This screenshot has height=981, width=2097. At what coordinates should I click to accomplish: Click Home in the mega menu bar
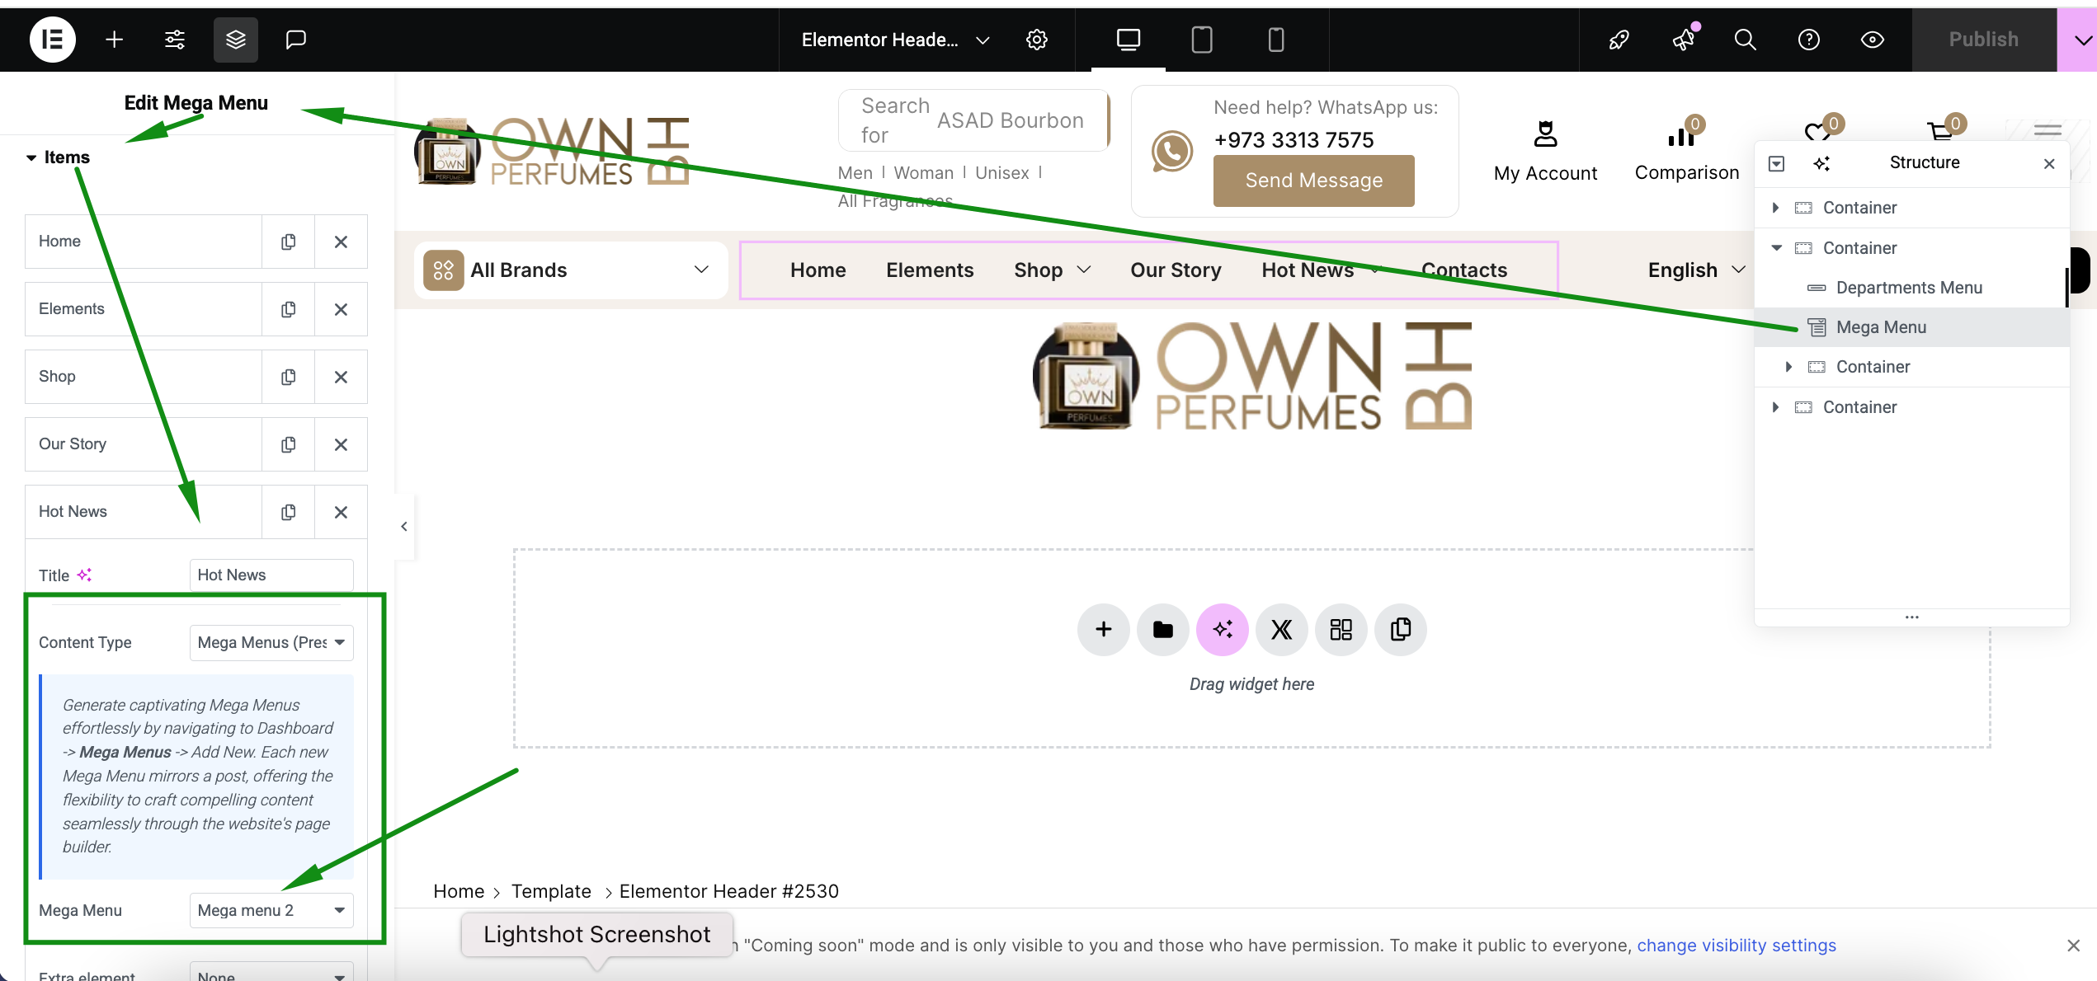[818, 270]
